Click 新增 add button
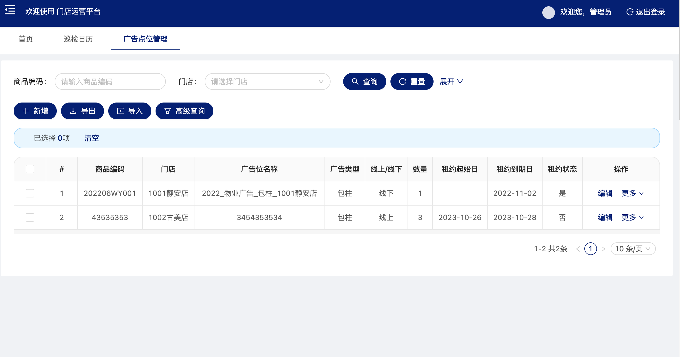 coord(35,111)
